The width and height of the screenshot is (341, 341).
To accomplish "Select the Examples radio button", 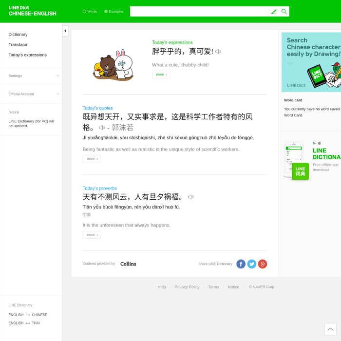I will pyautogui.click(x=106, y=11).
